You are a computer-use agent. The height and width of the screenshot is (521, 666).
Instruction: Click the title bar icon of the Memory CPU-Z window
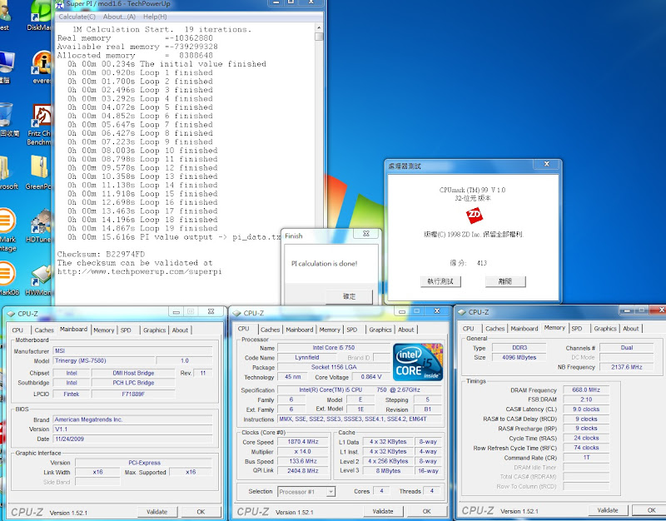click(462, 312)
